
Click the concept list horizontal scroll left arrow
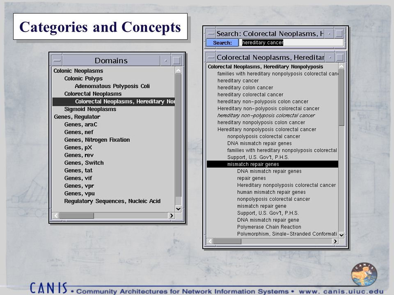point(210,241)
